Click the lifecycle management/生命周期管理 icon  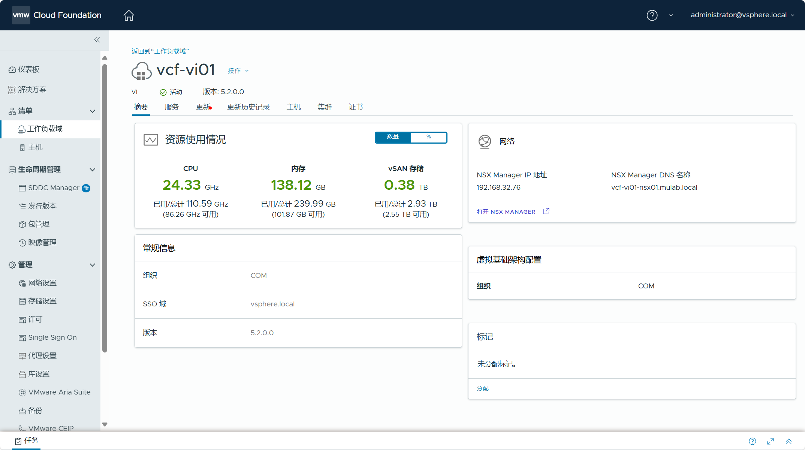point(12,169)
